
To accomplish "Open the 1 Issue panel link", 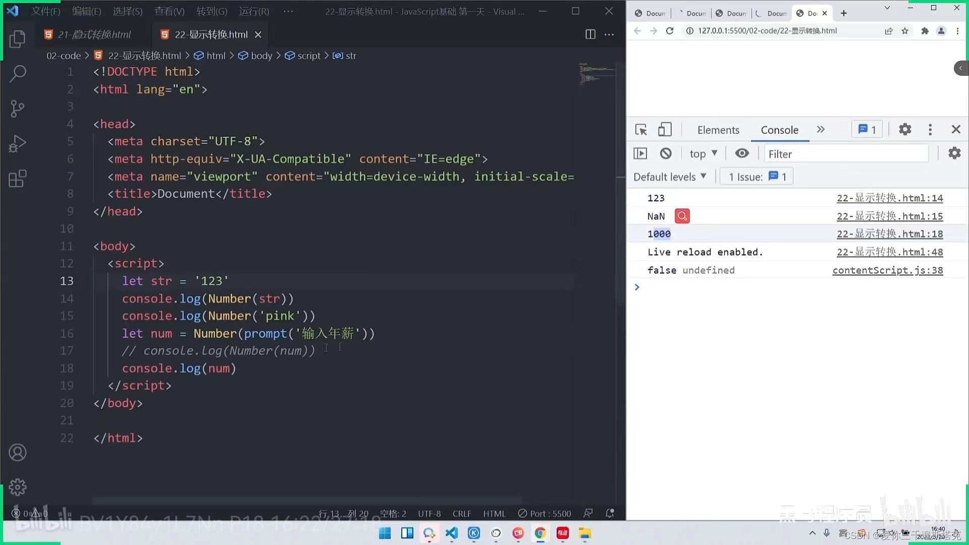I will tap(756, 177).
